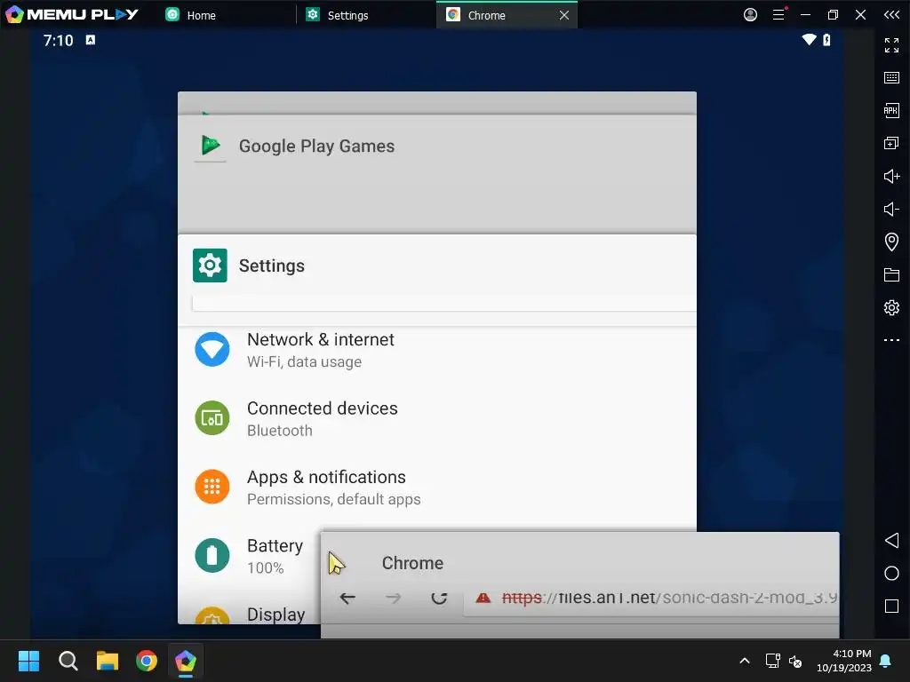Open Google Play Games recent card
This screenshot has height=682, width=910.
point(437,174)
